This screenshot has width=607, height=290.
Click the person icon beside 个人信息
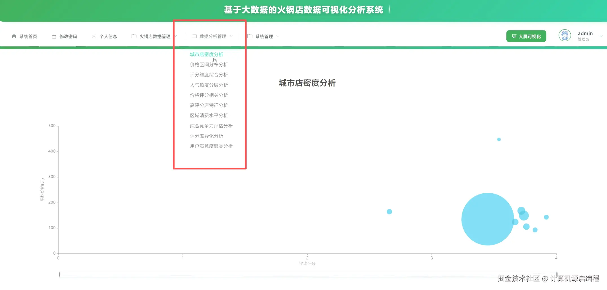(94, 36)
